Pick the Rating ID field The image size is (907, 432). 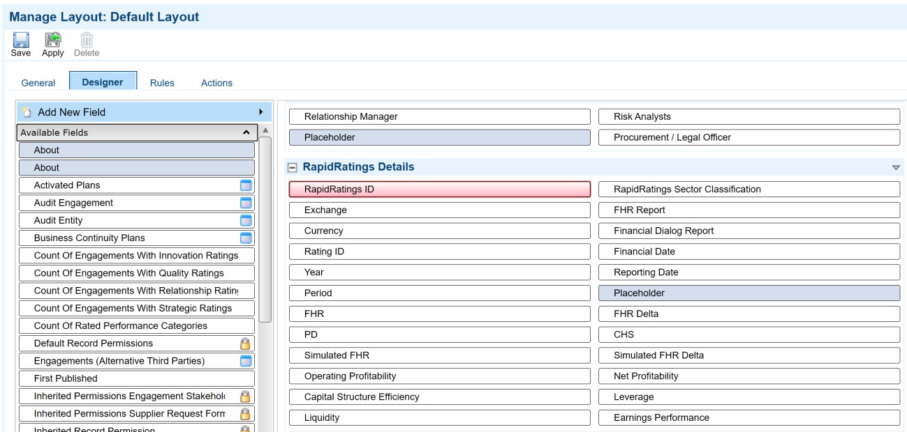tap(439, 252)
